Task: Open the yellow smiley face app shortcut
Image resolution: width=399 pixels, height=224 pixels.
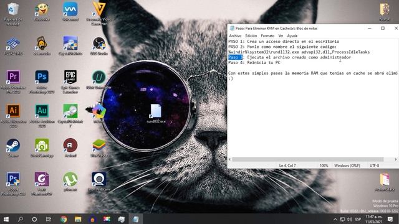Action: tap(42, 12)
